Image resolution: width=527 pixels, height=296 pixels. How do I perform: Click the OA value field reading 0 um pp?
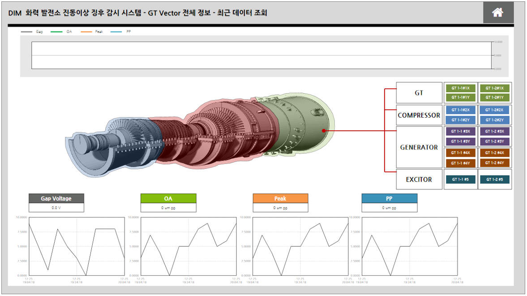168,208
